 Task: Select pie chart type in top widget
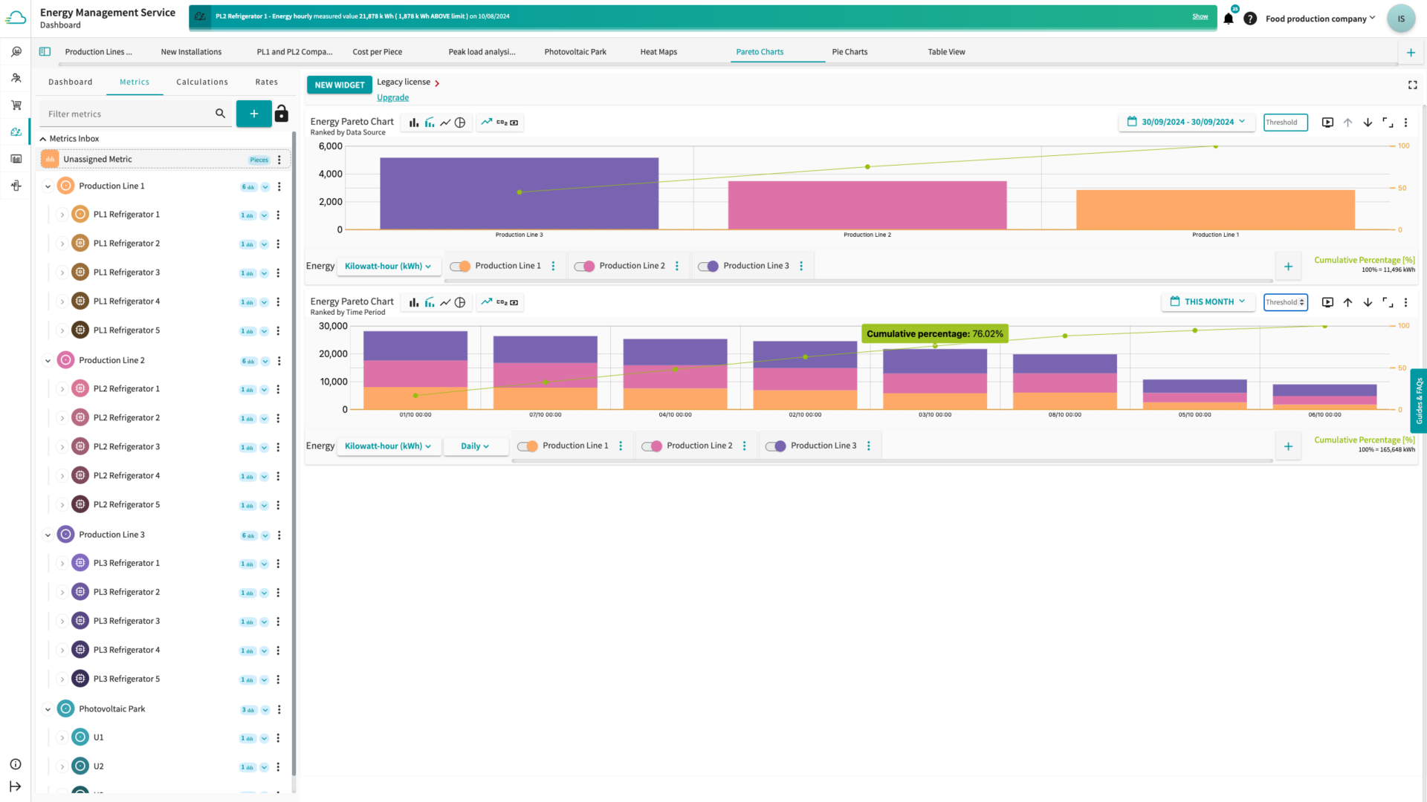[x=460, y=123]
